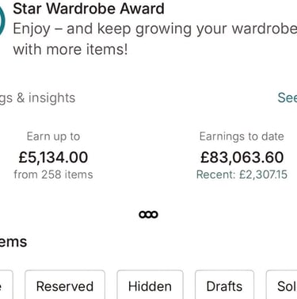Tap the 'Earn up to' label
The image size is (297, 299).
(53, 136)
